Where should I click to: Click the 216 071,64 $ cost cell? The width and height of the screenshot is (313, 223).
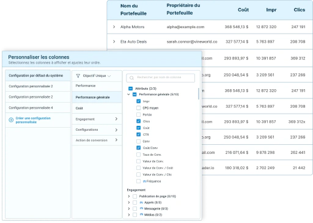tap(237, 152)
